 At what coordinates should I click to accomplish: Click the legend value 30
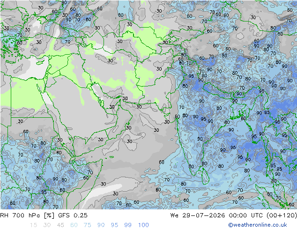47,225
